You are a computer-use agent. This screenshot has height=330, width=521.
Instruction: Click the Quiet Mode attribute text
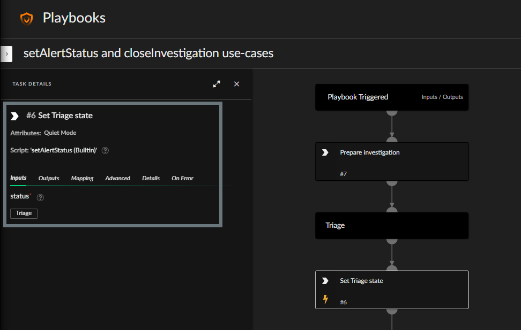pos(60,133)
